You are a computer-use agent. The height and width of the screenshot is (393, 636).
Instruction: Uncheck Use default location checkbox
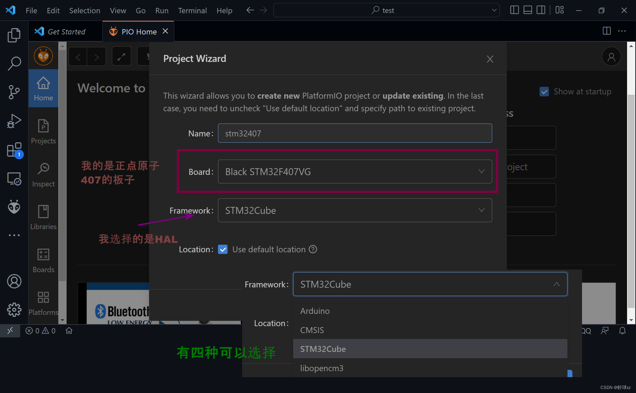[223, 249]
